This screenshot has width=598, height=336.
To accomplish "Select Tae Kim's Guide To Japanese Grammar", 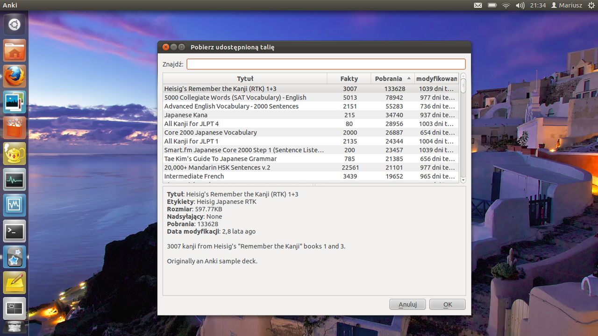I will tap(311, 159).
